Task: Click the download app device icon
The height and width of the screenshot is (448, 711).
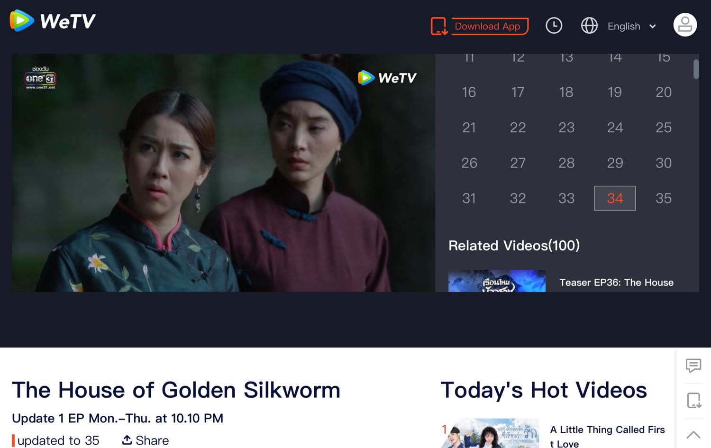Action: 439,26
